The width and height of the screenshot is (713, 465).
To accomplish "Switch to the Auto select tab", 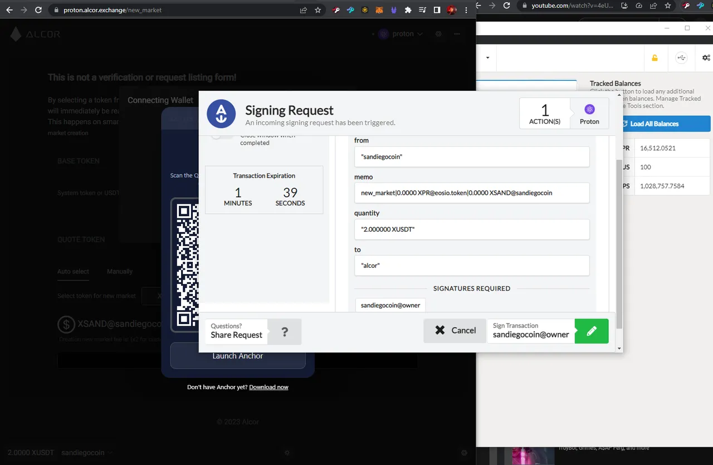I will (73, 271).
